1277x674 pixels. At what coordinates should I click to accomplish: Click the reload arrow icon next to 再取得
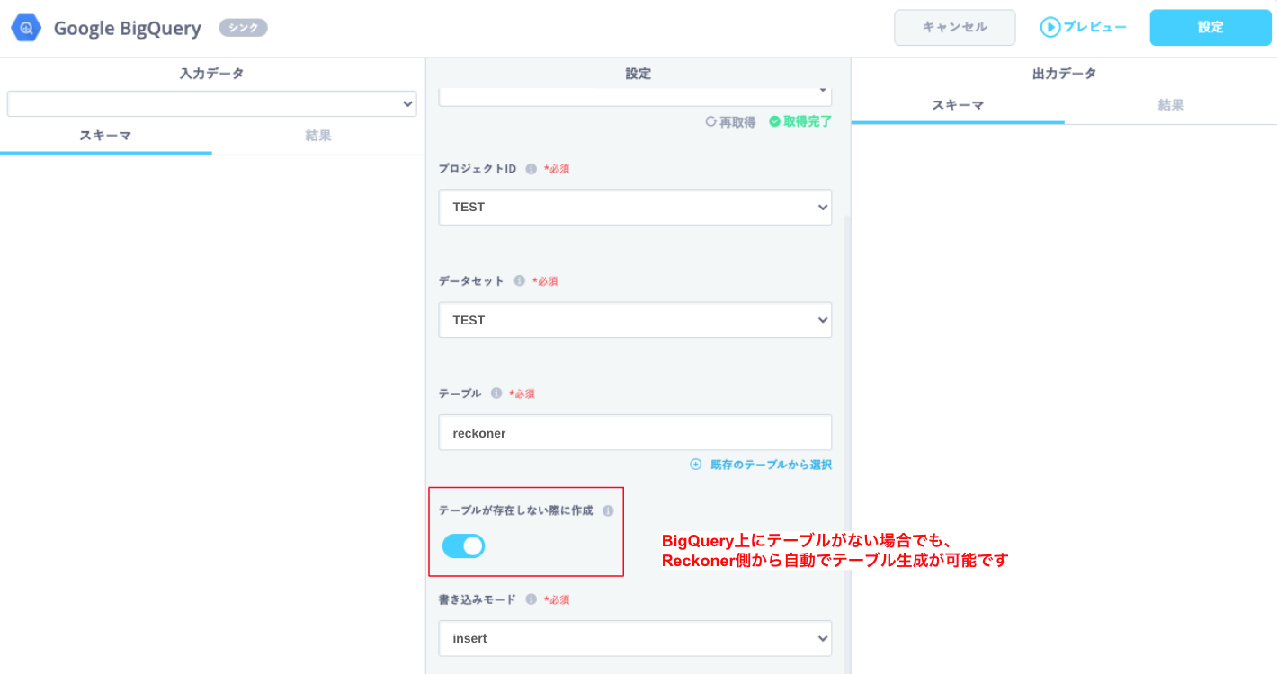710,121
